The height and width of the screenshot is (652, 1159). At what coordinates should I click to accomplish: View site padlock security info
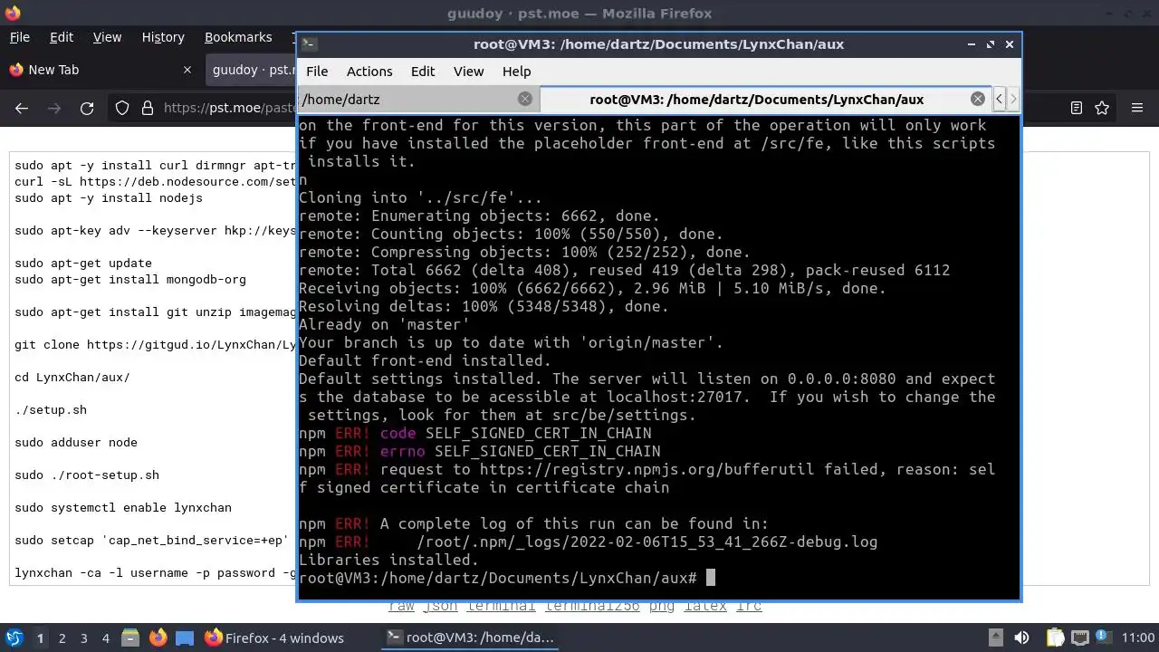148,108
